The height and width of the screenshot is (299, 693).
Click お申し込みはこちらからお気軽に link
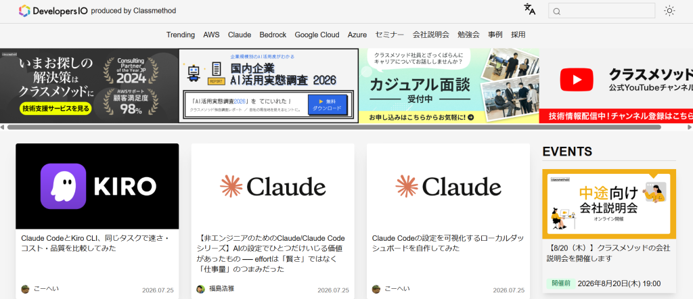[x=421, y=117]
